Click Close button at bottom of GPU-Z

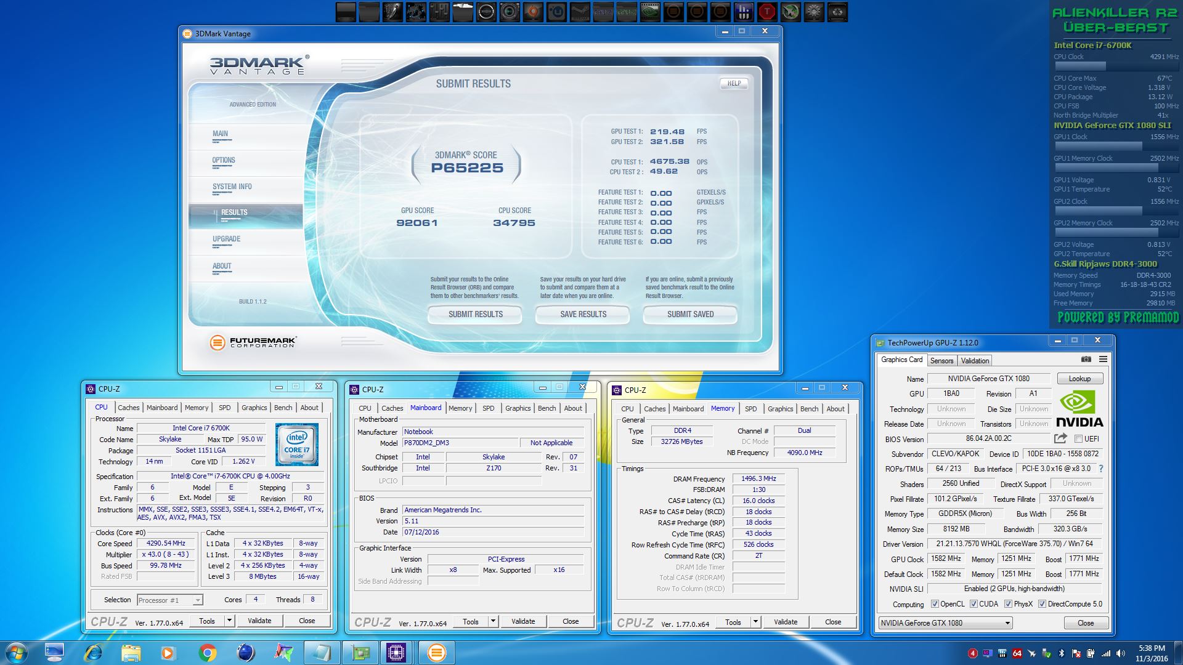[x=1086, y=623]
